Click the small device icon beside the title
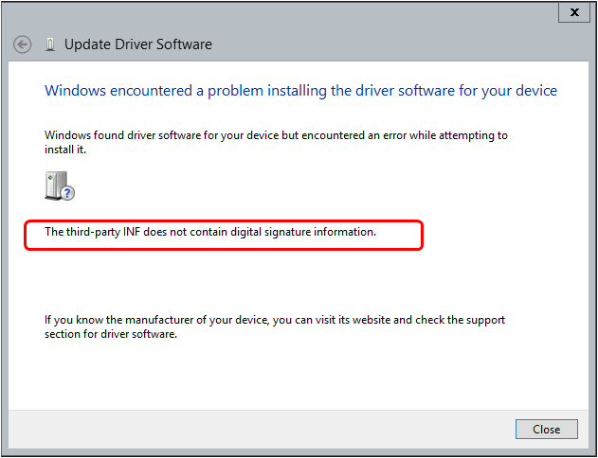The width and height of the screenshot is (598, 458). [x=50, y=44]
